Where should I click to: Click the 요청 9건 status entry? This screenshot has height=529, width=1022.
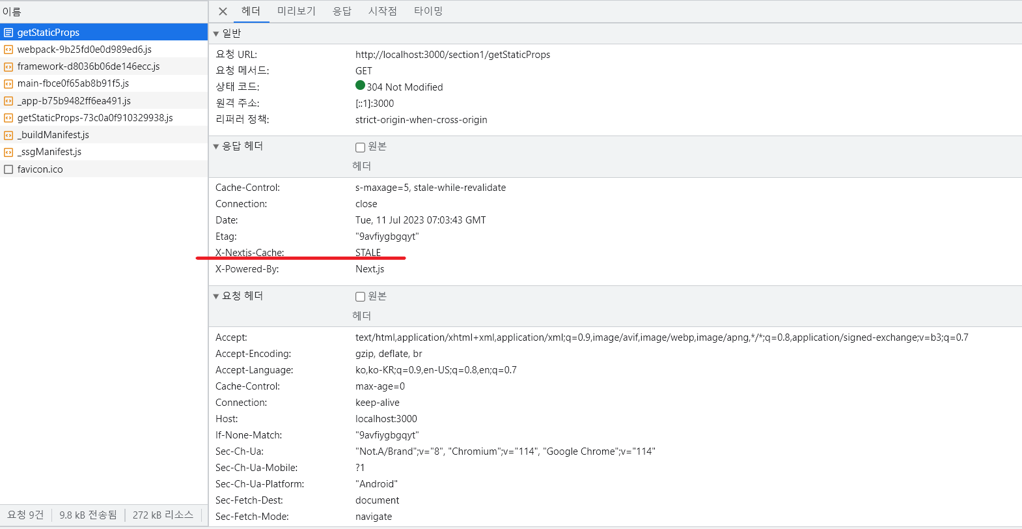tap(25, 515)
